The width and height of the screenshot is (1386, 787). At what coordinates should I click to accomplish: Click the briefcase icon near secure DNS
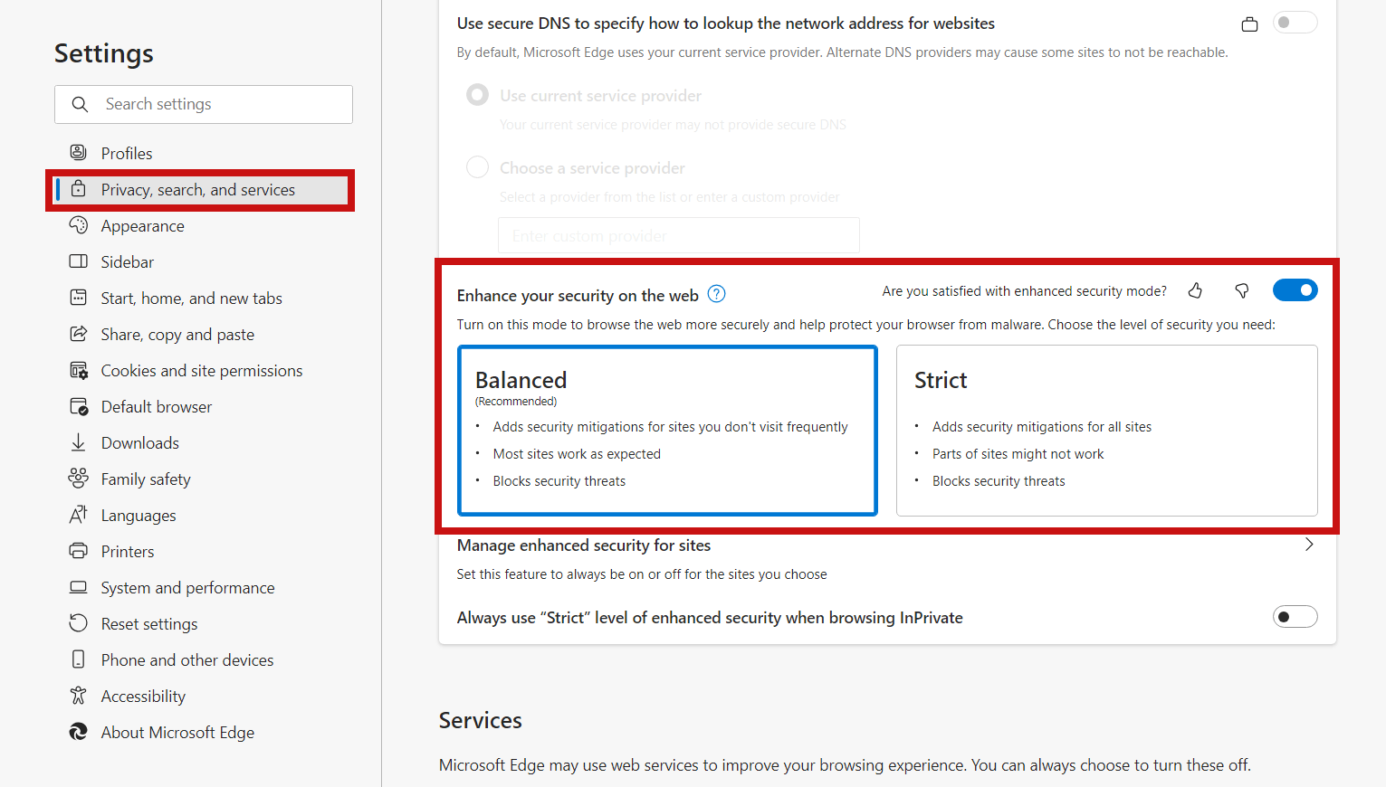point(1249,24)
